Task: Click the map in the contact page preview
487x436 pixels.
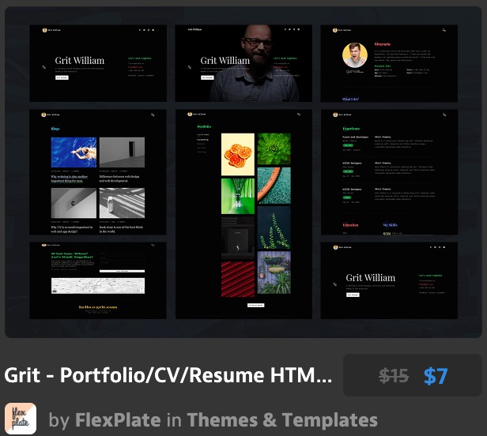Action: pos(98,285)
